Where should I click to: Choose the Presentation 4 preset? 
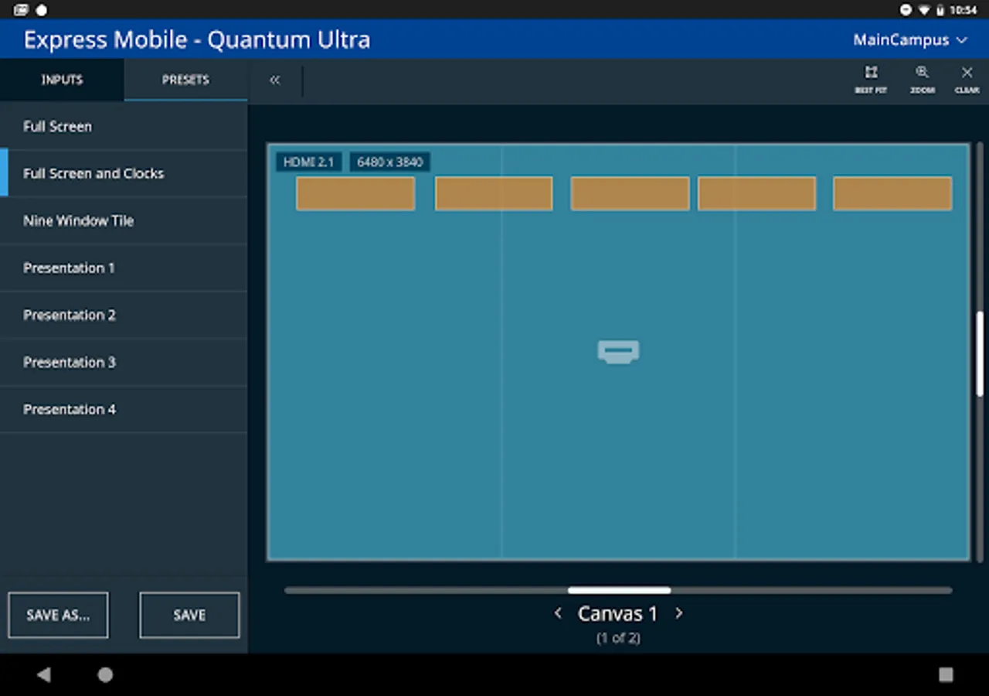coord(124,409)
